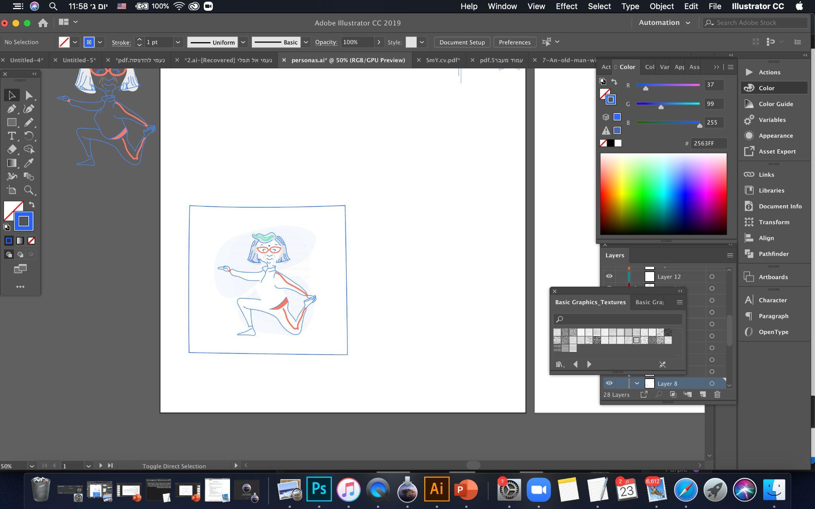Create a new layer via Layers panel icon
The image size is (815, 509).
click(x=702, y=394)
